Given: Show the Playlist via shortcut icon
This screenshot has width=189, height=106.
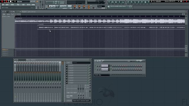Looking at the screenshot, I should tap(109, 2).
